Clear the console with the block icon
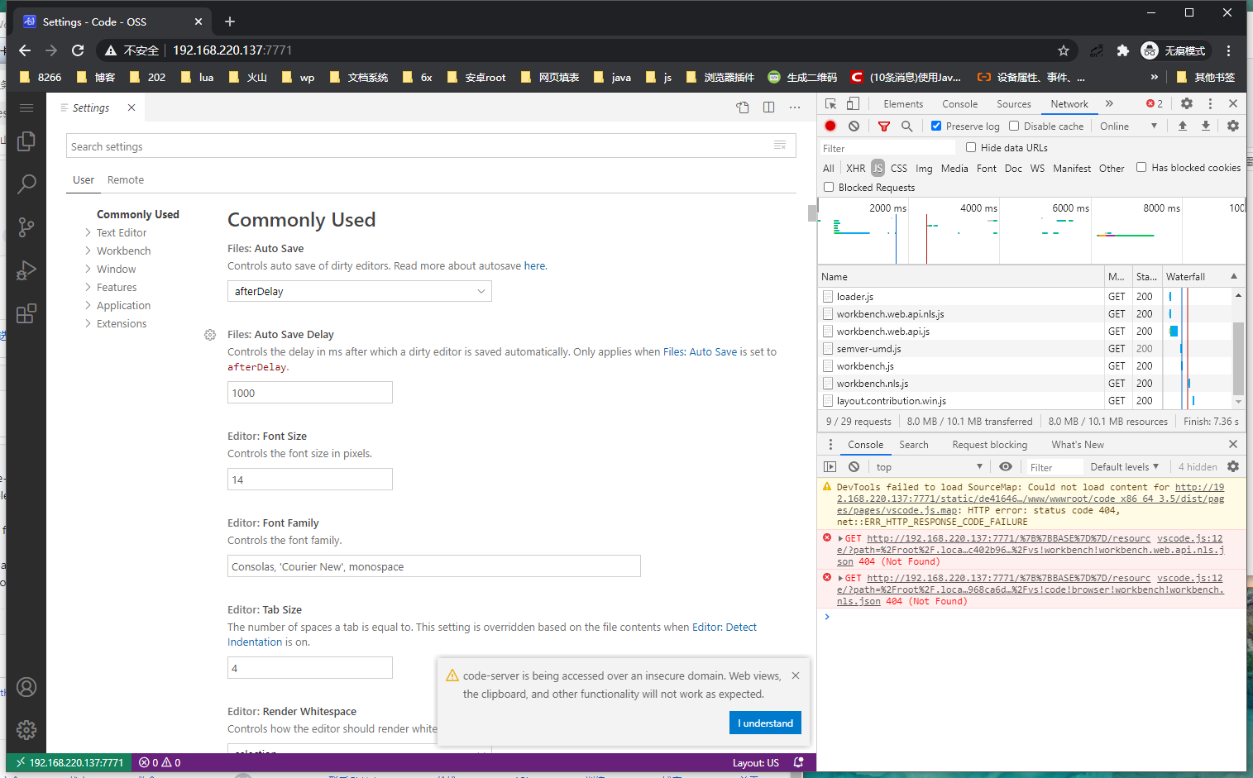 (854, 467)
